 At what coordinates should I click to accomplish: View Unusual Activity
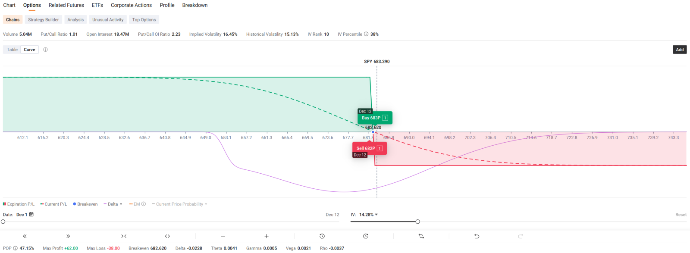pyautogui.click(x=108, y=19)
